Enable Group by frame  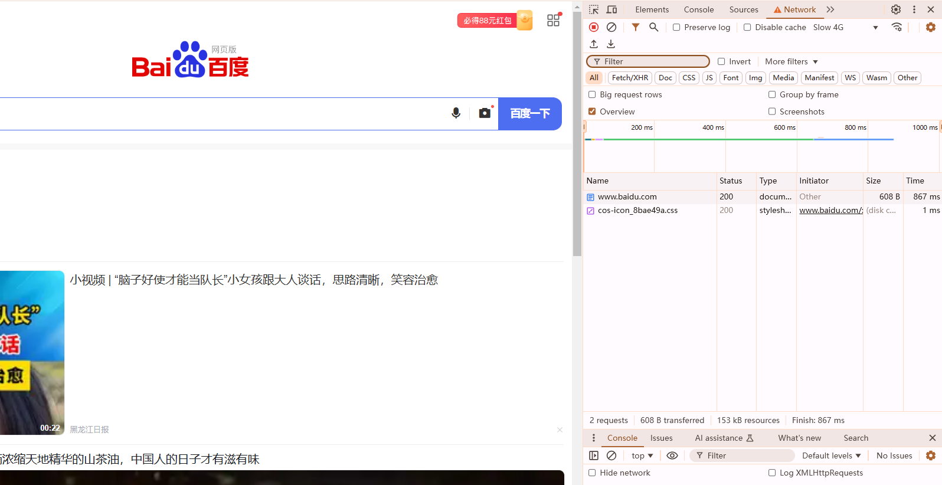tap(772, 94)
